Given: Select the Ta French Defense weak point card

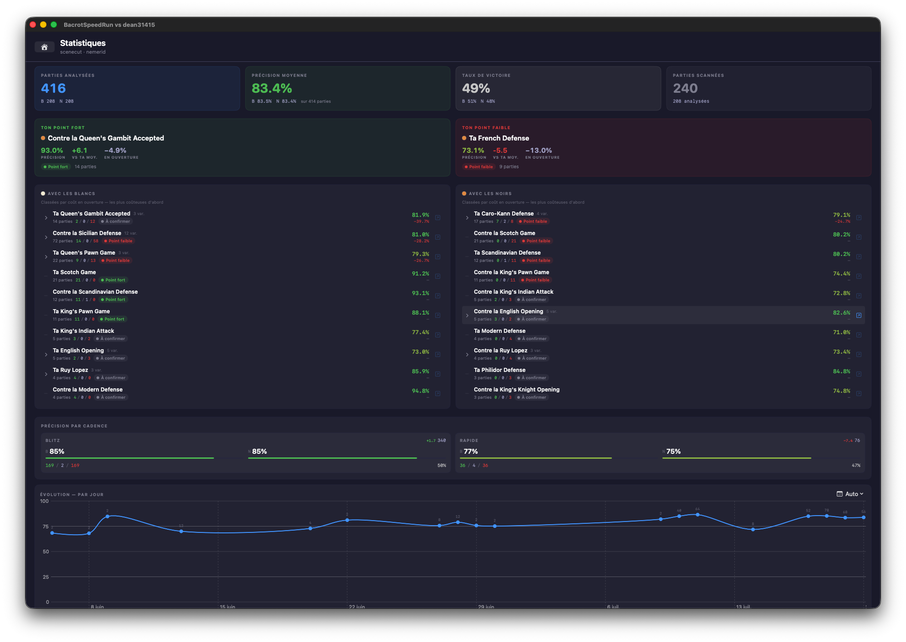Looking at the screenshot, I should coord(663,148).
